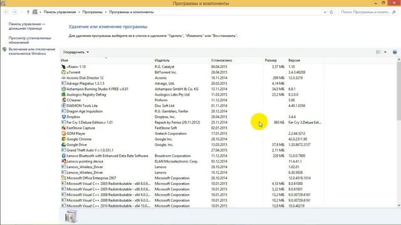Click the Up navigation arrow
Screen dimensions: 401x225
tap(28, 12)
